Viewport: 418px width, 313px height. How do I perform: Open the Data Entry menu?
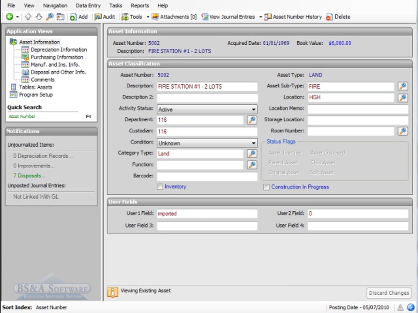tap(88, 6)
